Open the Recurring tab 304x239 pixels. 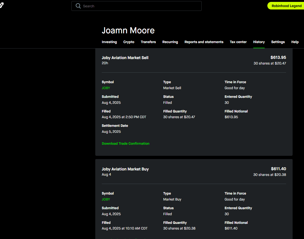click(x=170, y=42)
